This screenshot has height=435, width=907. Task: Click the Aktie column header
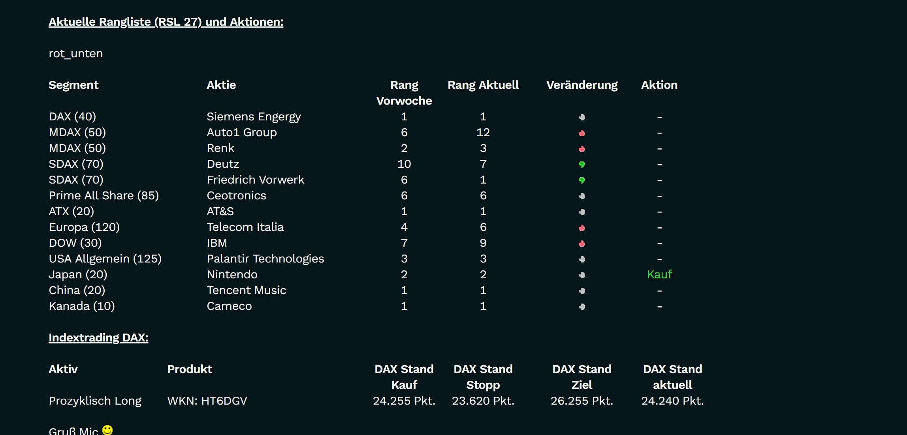click(221, 85)
